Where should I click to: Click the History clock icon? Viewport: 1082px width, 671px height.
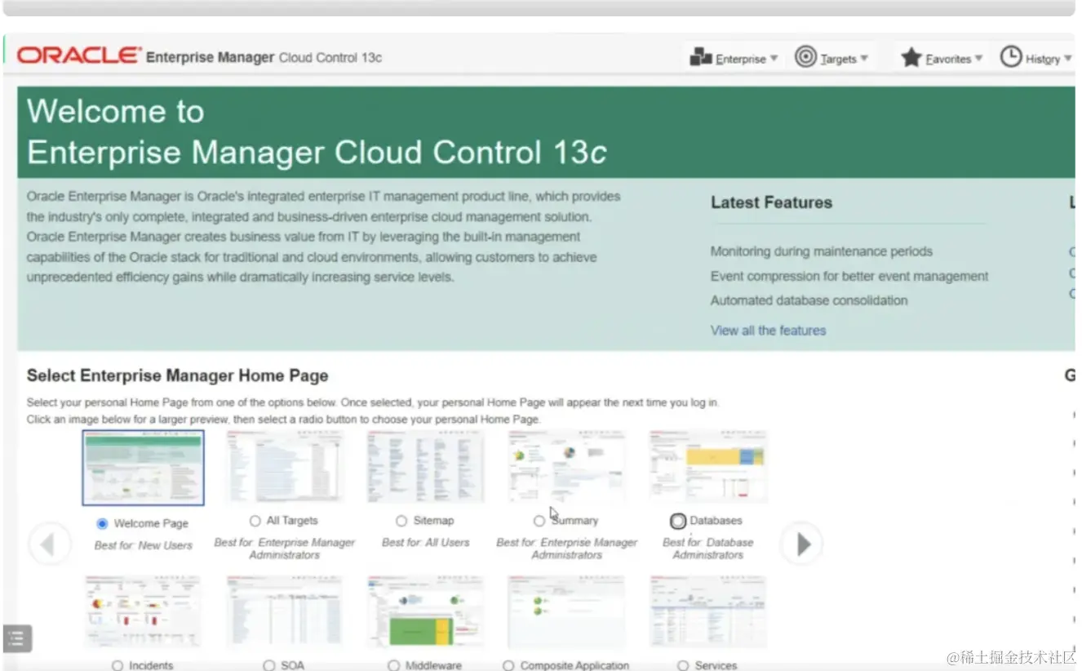(1011, 57)
